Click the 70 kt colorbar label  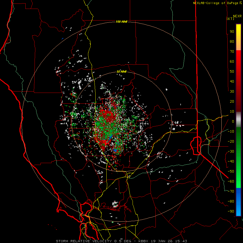tap(232, 52)
